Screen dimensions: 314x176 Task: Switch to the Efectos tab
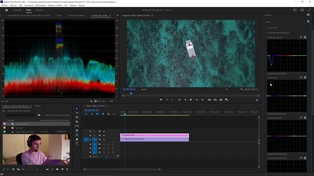38,106
